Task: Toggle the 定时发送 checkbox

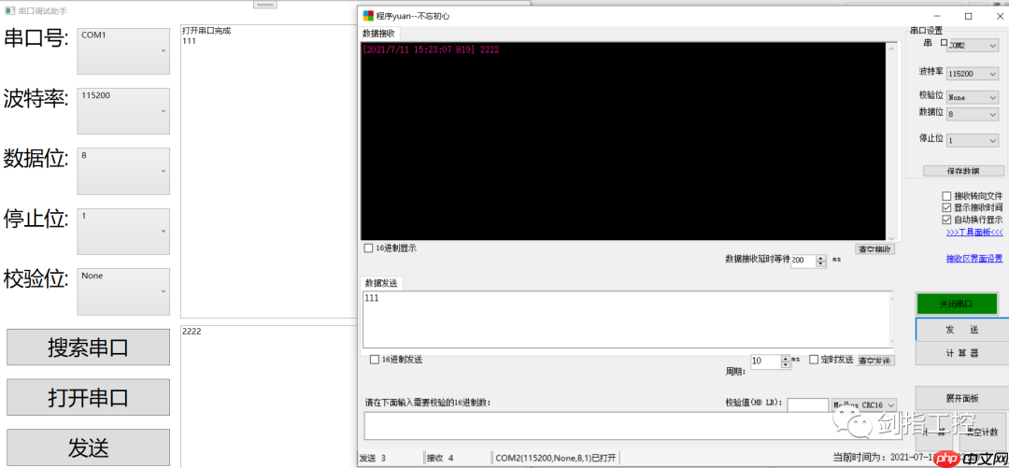Action: (x=814, y=359)
